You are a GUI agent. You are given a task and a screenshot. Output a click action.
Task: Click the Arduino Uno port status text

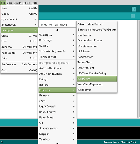pos(120,142)
